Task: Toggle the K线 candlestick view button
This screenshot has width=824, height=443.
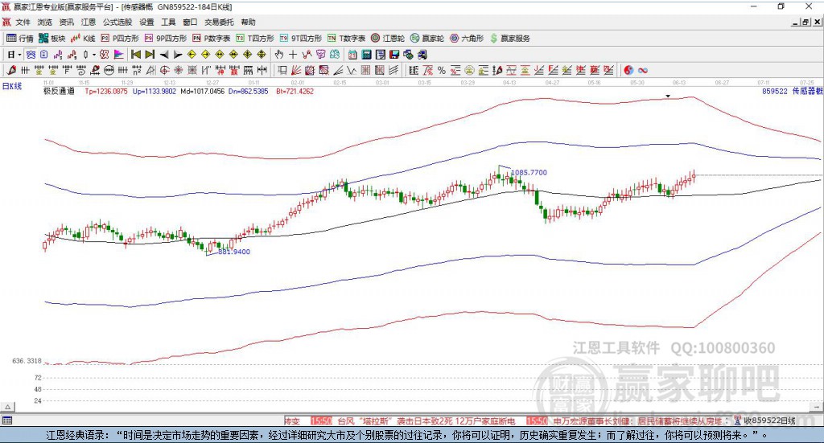Action: [83, 39]
